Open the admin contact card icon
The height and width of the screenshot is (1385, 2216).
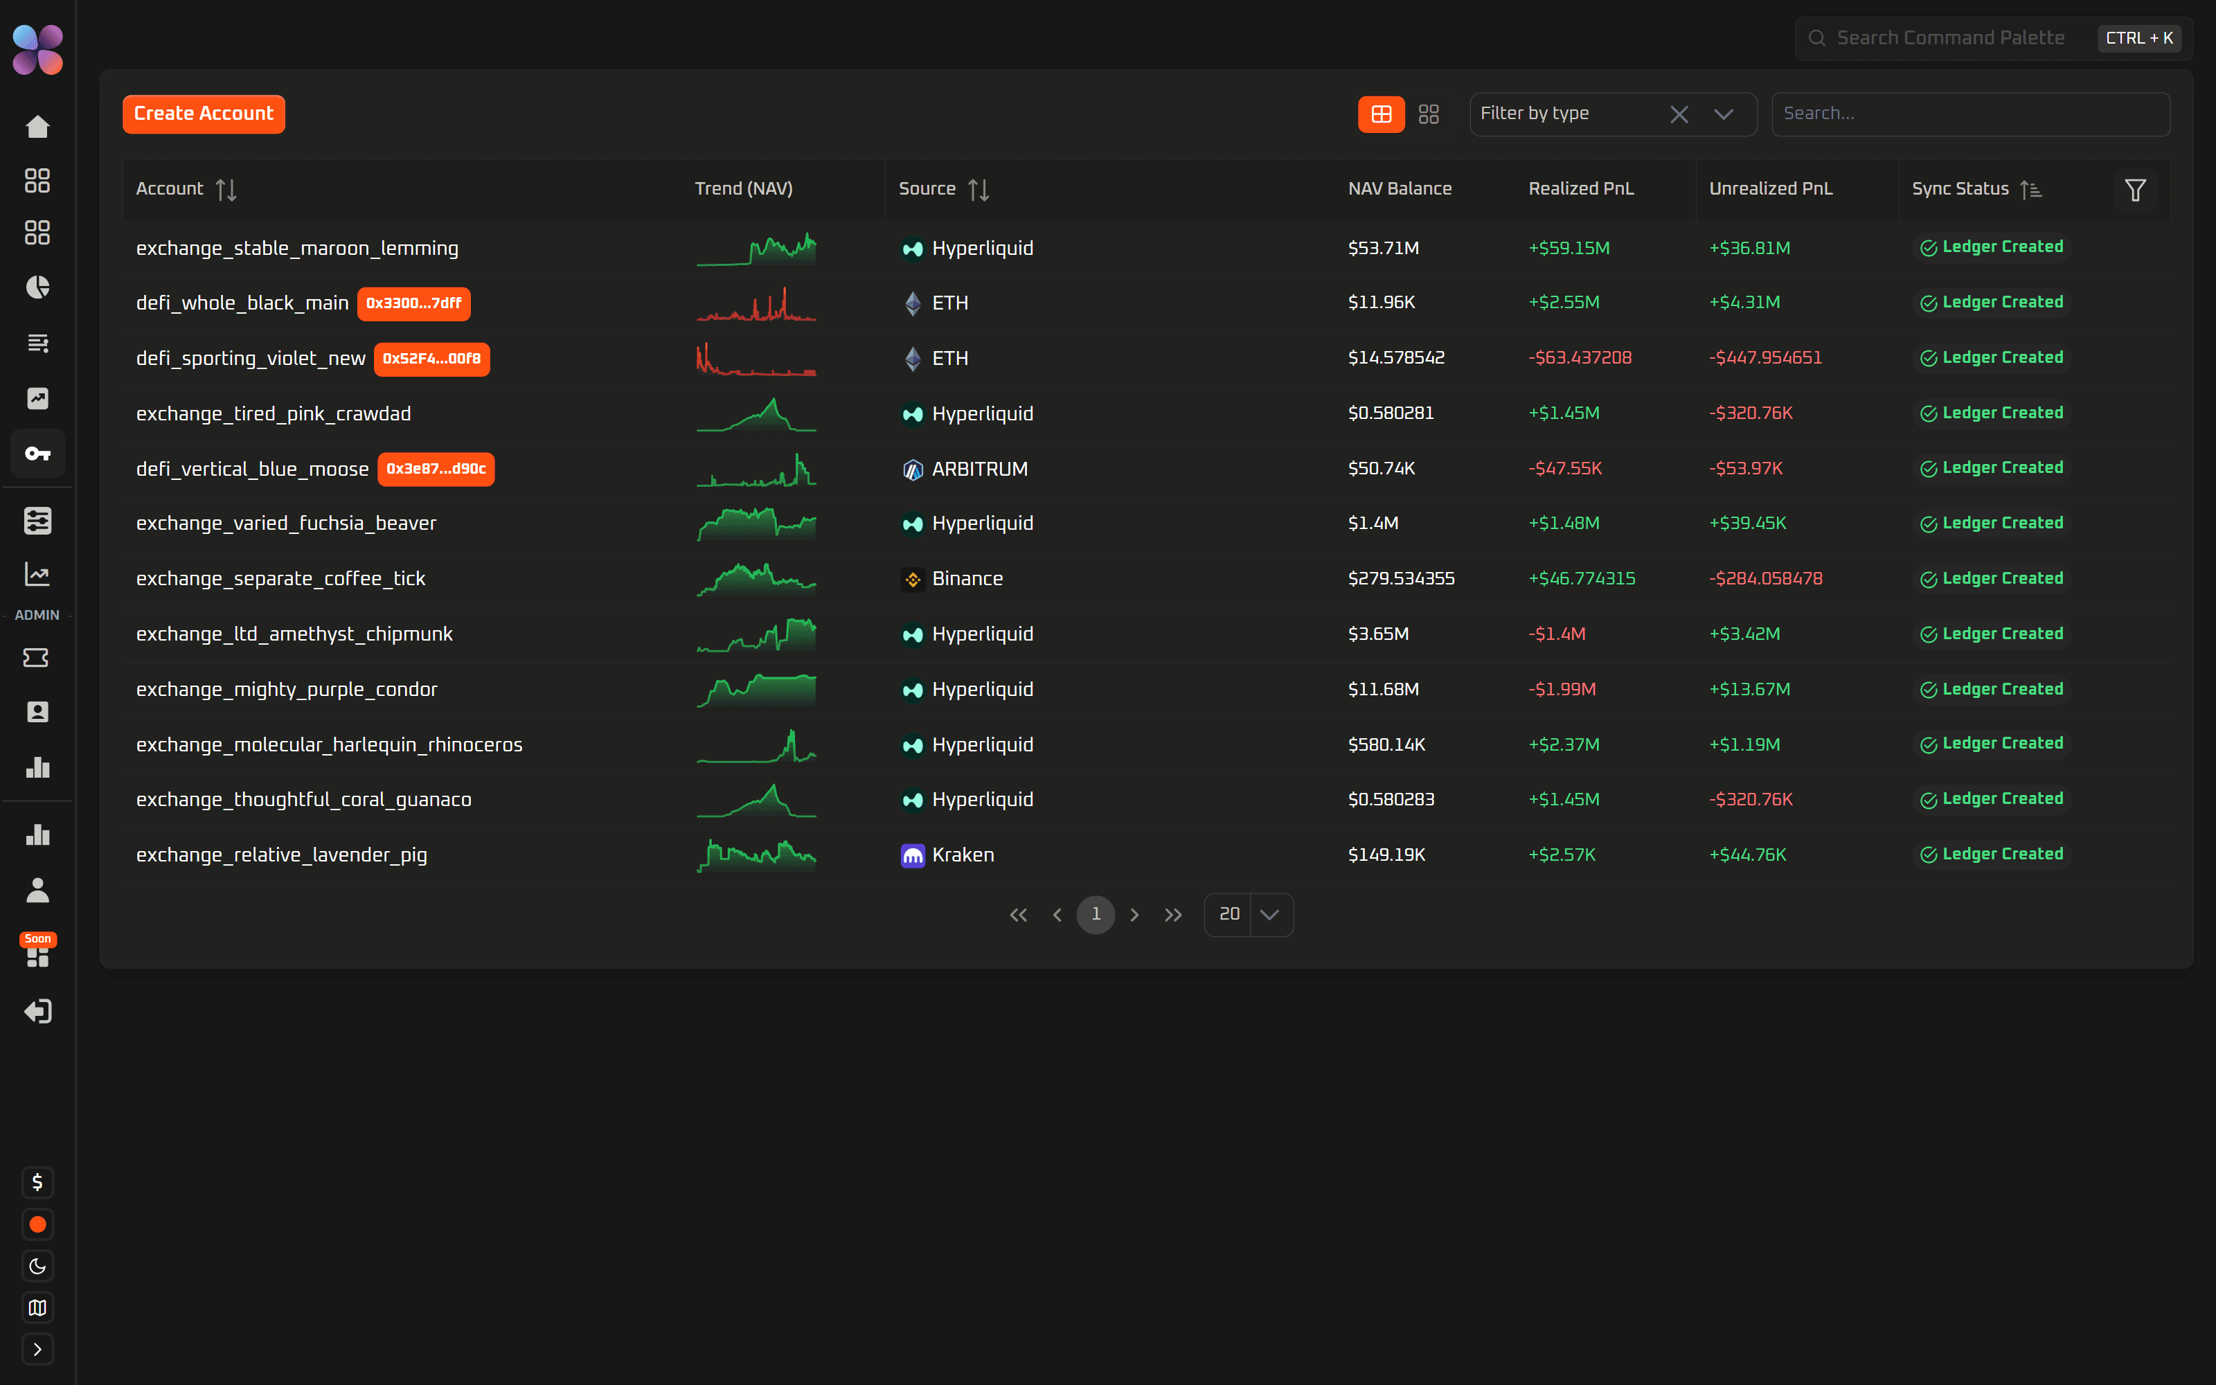point(37,712)
